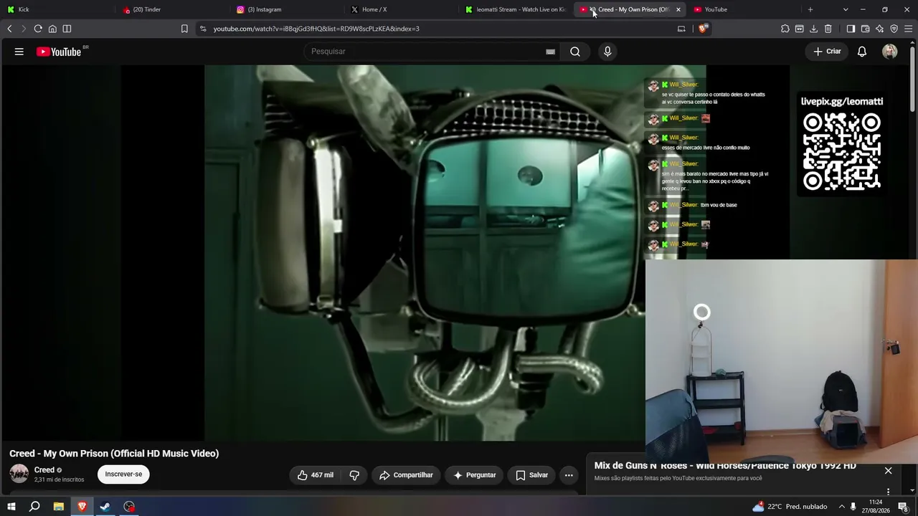Open YouTube notifications bell

coord(862,52)
